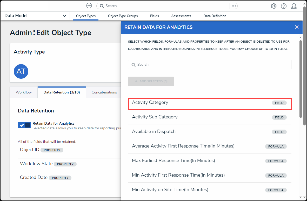Open the settings gear icon
This screenshot has height=201, width=307.
[273, 6]
